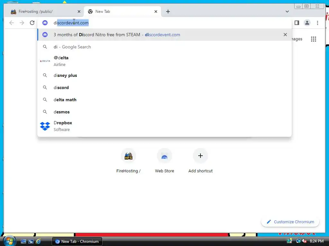Open the Chromium three-dot menu

[317, 23]
